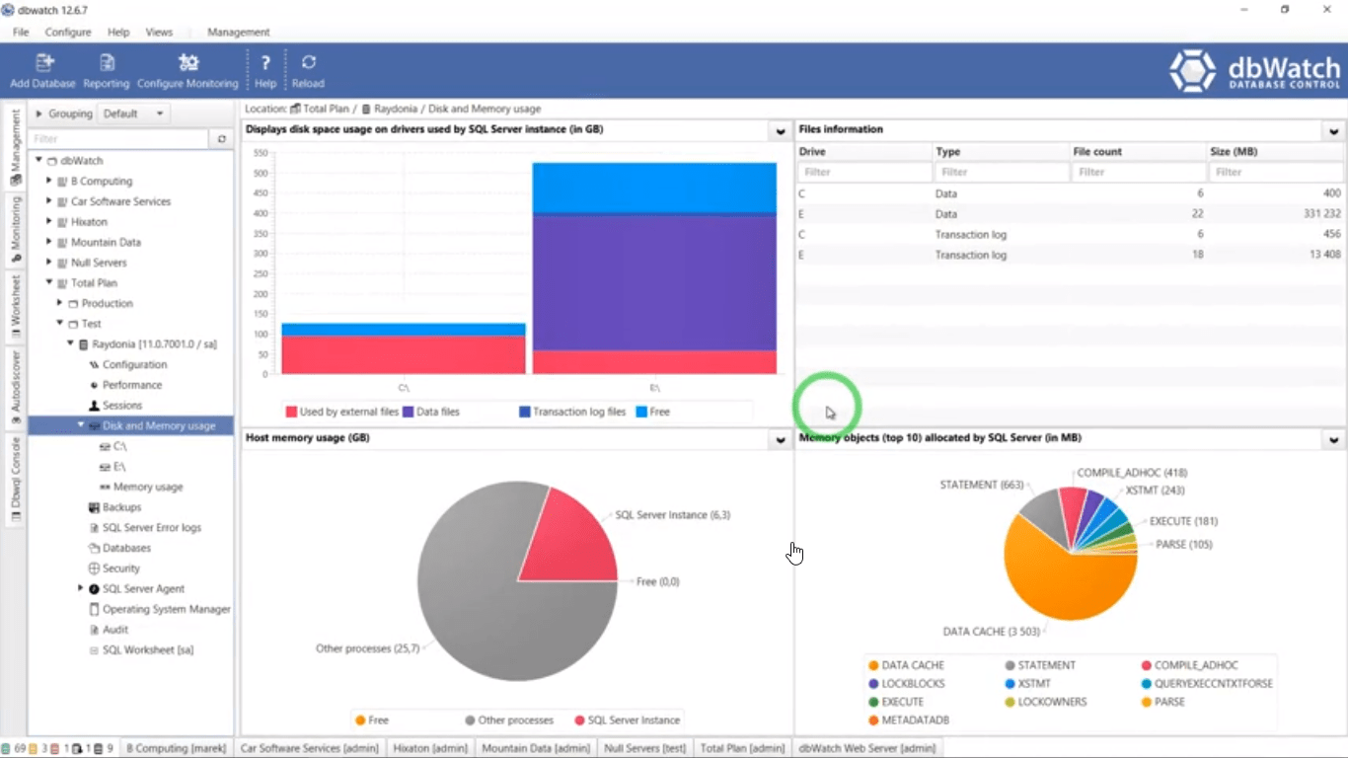The height and width of the screenshot is (758, 1348).
Task: Open the Operating System Manager item
Action: [166, 609]
